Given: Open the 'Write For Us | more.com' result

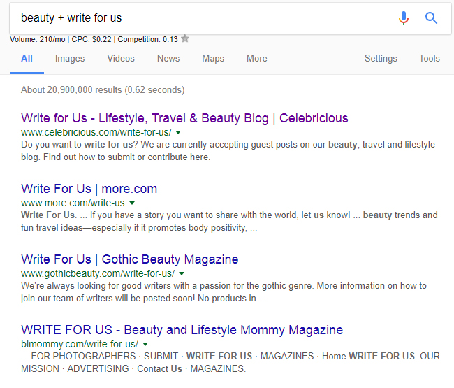Looking at the screenshot, I should (89, 189).
